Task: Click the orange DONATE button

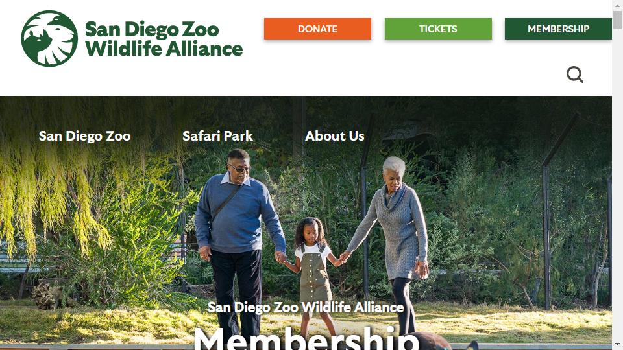Action: (317, 29)
